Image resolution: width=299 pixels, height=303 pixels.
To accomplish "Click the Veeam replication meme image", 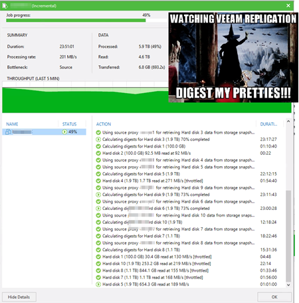I will 233,57.
